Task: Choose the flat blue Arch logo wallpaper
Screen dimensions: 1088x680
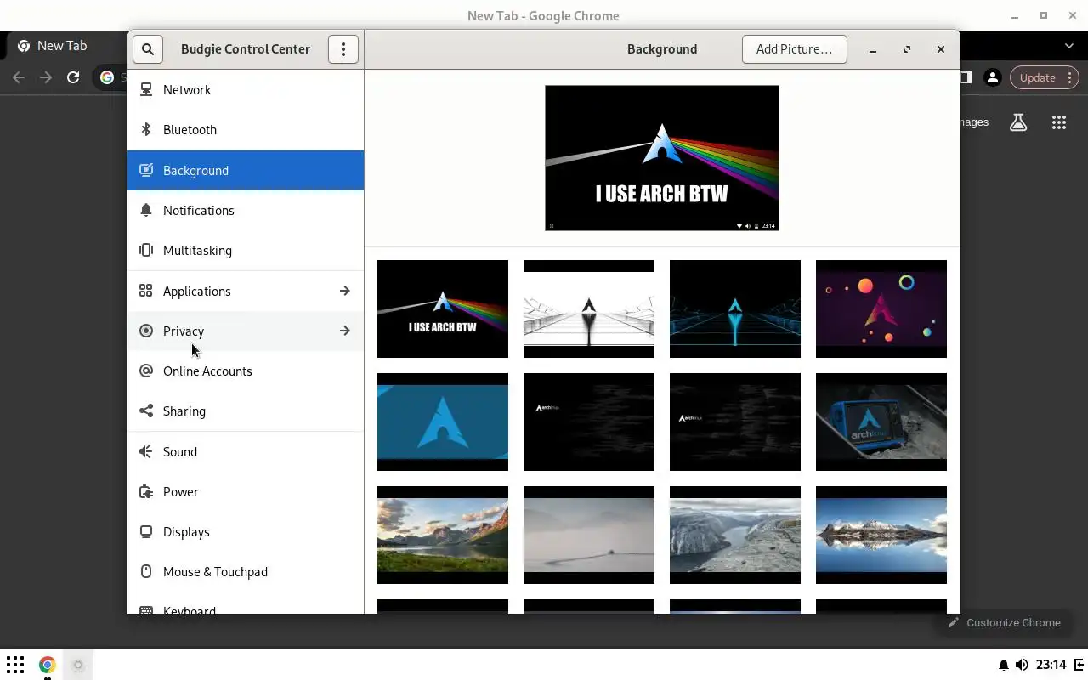Action: click(x=443, y=422)
